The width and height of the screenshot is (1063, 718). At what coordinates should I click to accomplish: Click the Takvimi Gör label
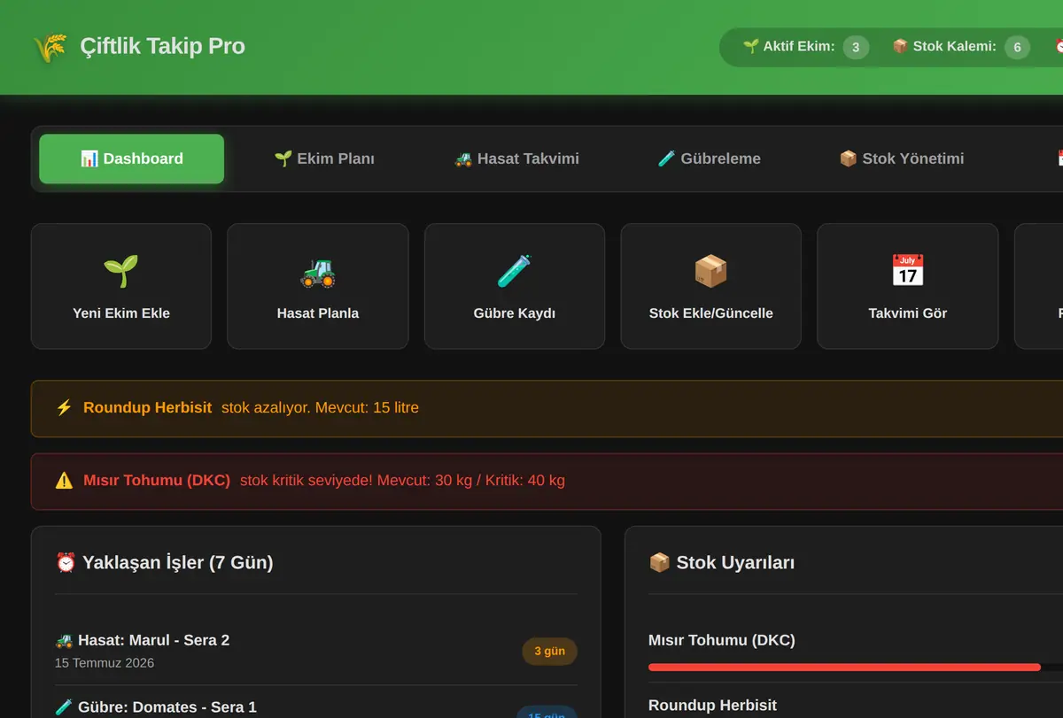(x=908, y=313)
